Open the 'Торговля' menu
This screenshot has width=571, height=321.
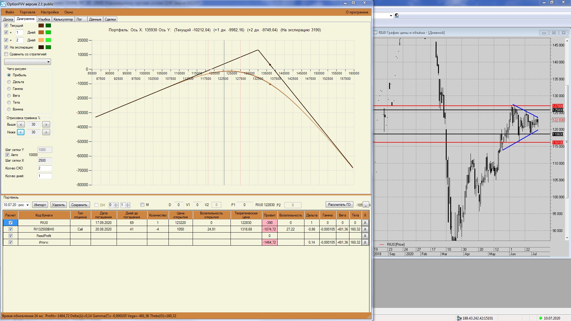click(27, 12)
